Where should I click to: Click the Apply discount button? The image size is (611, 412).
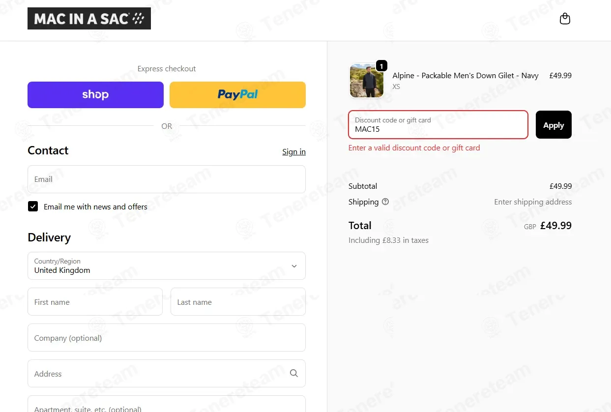[553, 125]
